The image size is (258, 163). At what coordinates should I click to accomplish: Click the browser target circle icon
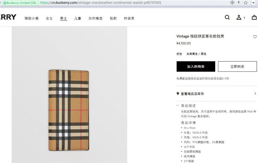coord(232,3)
